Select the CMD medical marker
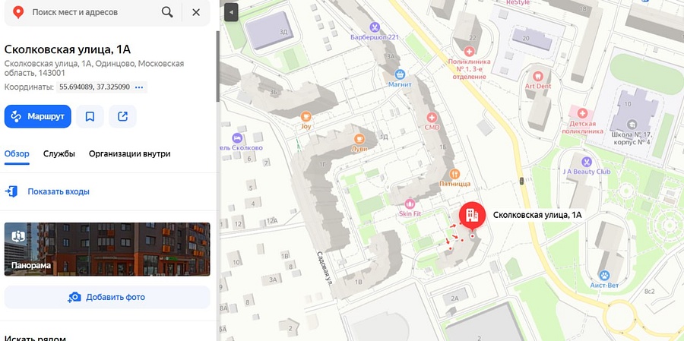684x341 pixels. [432, 117]
